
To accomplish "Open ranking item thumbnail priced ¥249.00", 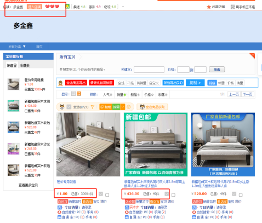I will click(x=13, y=148).
